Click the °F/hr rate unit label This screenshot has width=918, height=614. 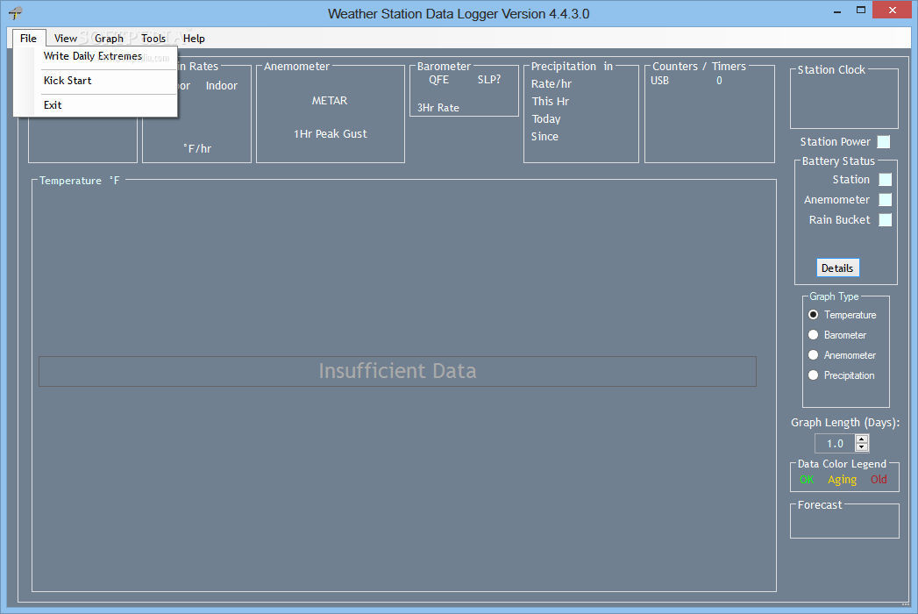(x=197, y=149)
